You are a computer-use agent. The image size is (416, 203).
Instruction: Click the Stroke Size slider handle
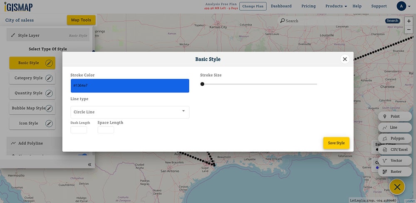pyautogui.click(x=202, y=84)
